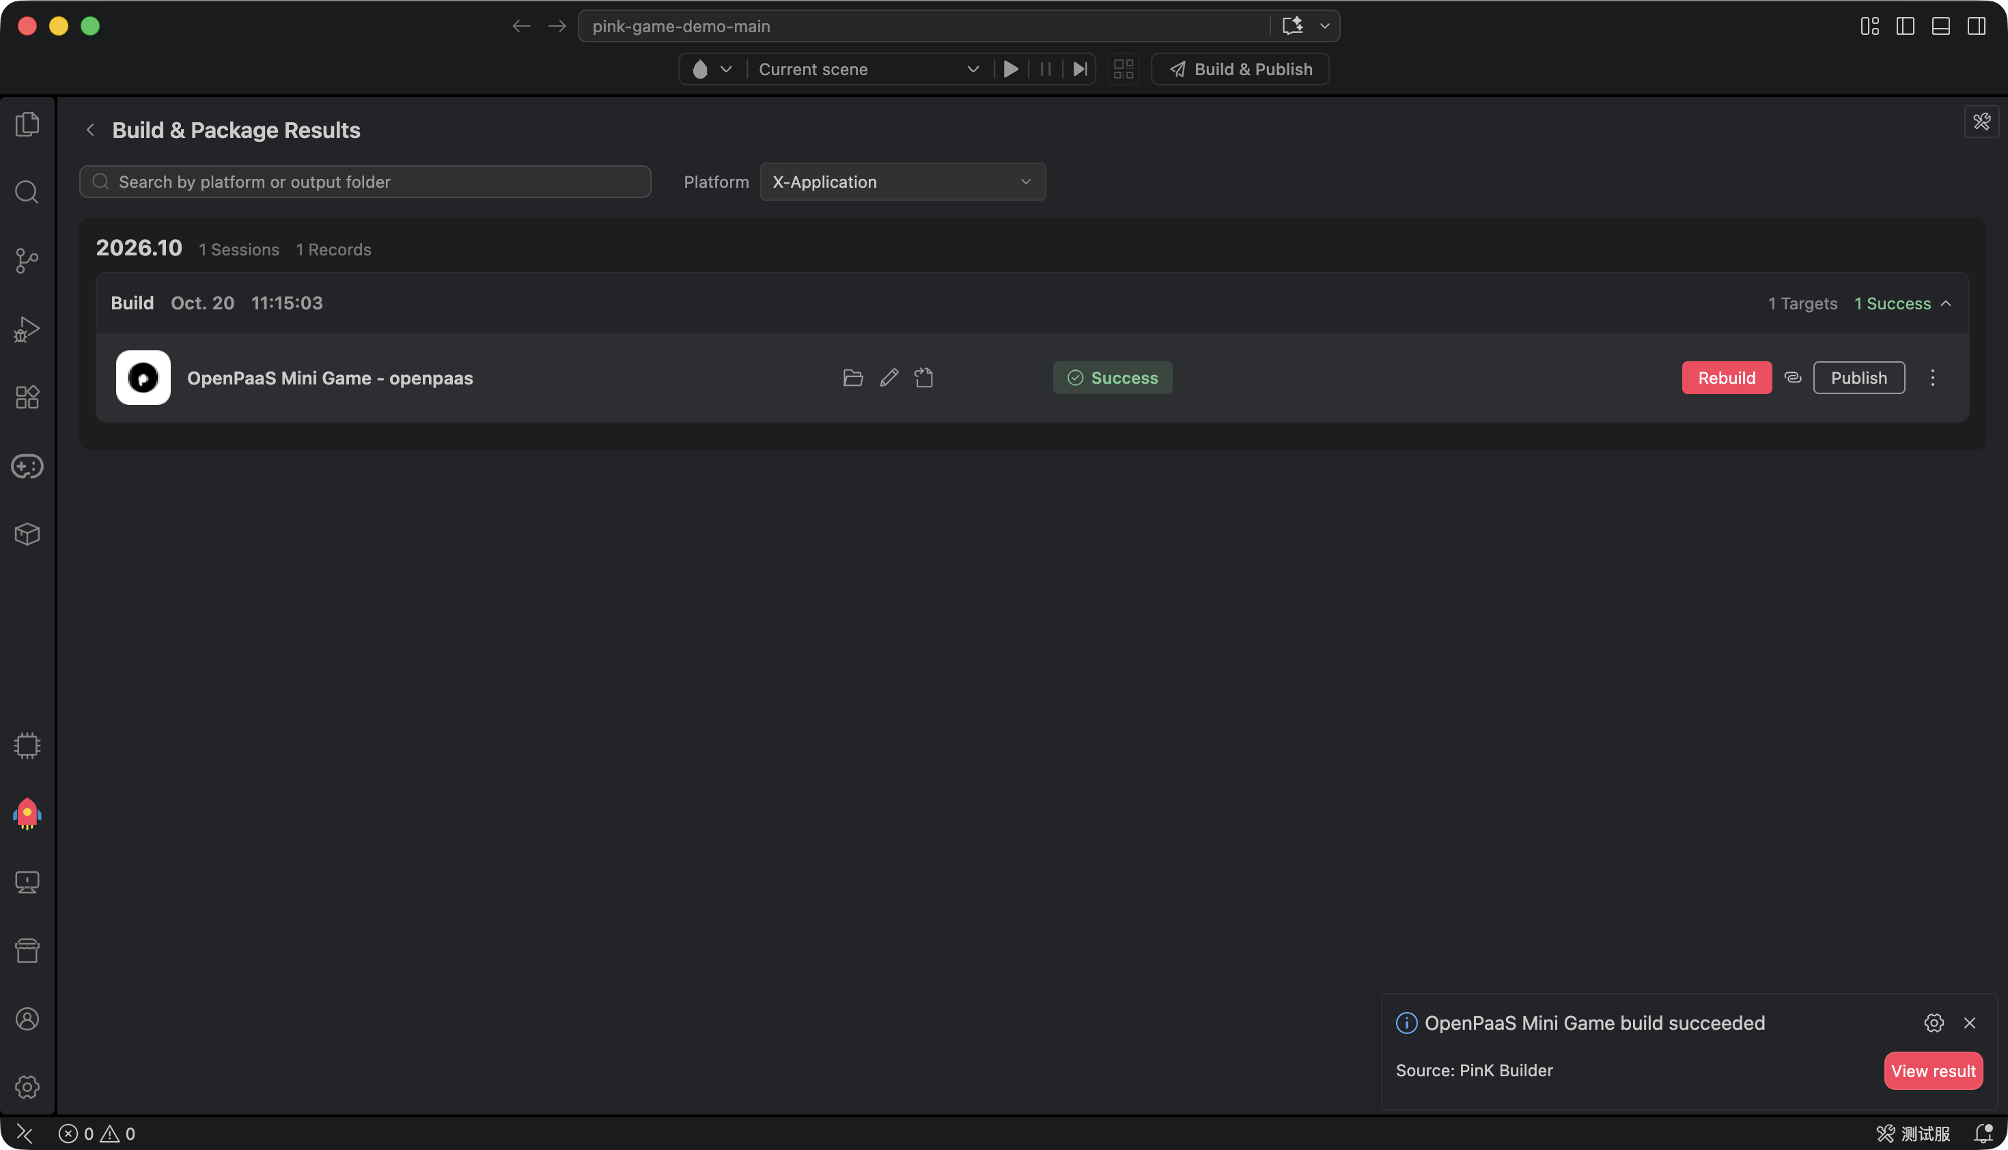This screenshot has height=1150, width=2008.
Task: Play the current scene
Action: (1010, 70)
